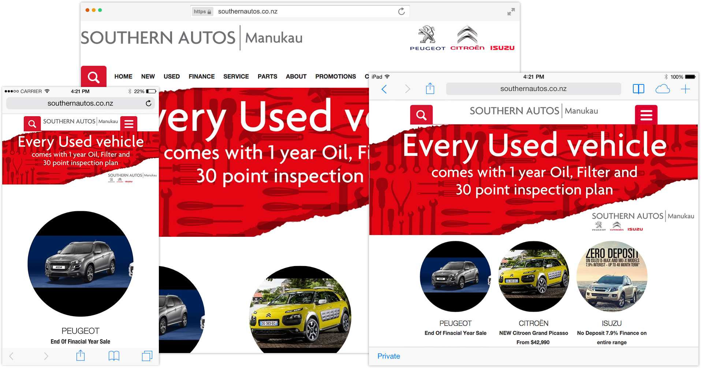
Task: Tap End Of Finacial Year Sale on iPhone
Action: [x=81, y=342]
